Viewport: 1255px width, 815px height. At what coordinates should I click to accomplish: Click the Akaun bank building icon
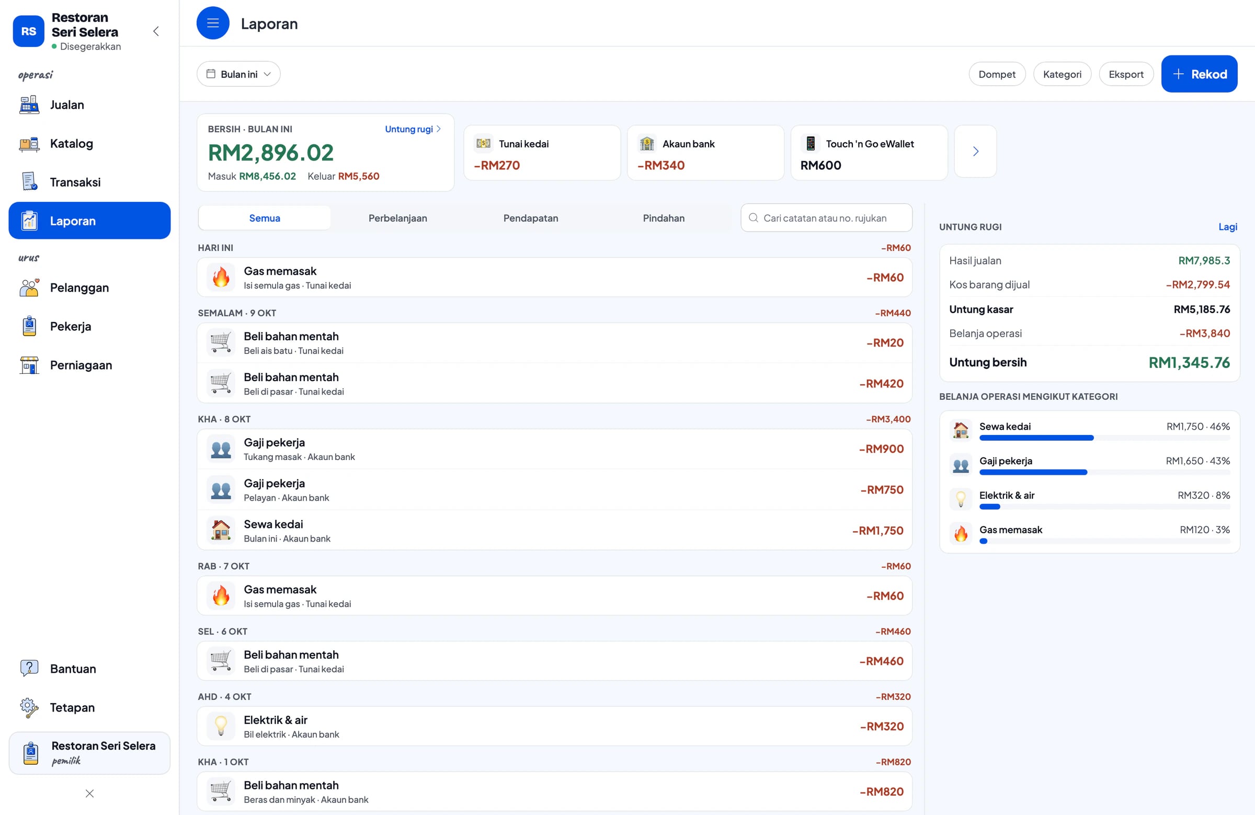click(647, 143)
